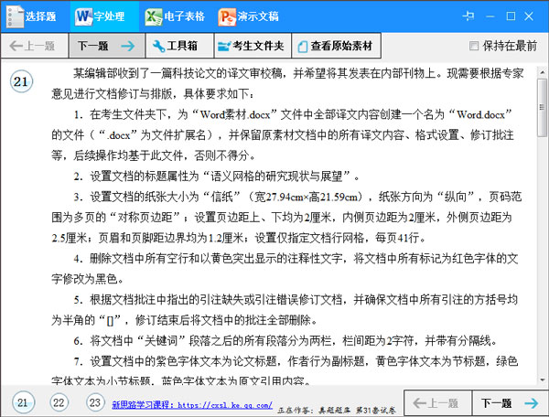Switch to the 字处理 tab
549x417 pixels.
(x=104, y=16)
